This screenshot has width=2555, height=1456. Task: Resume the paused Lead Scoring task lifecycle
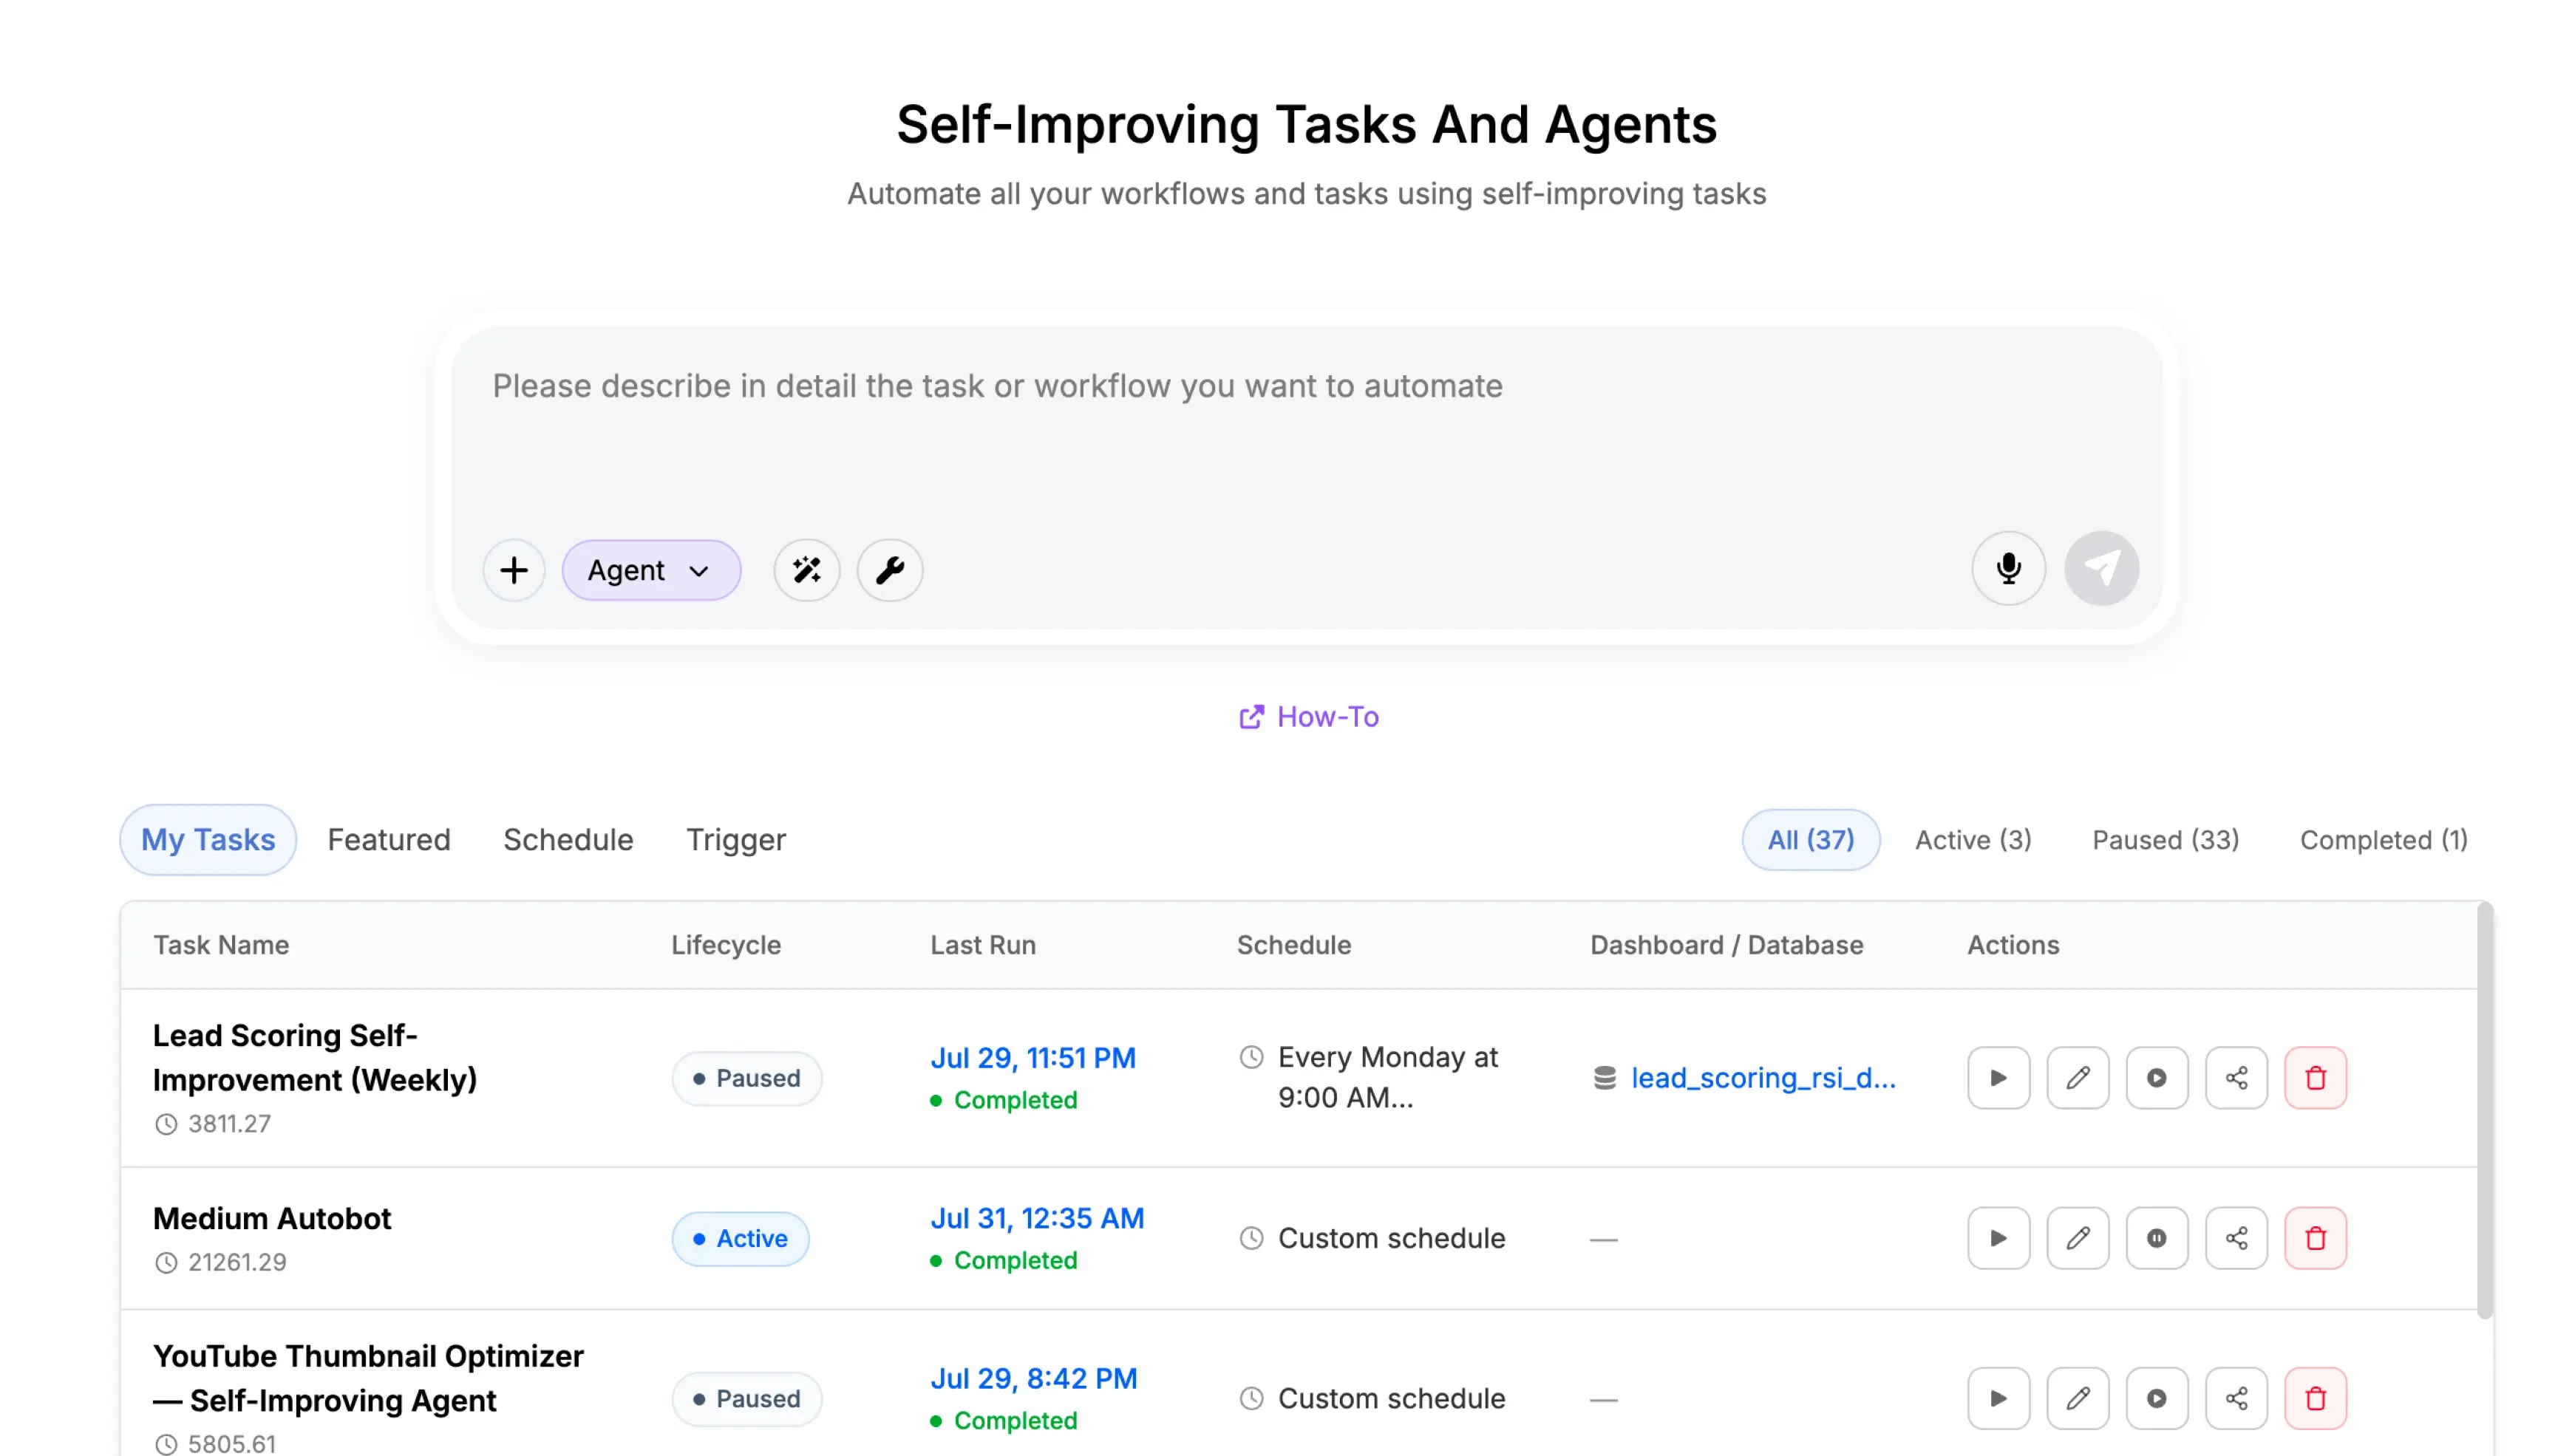click(x=2156, y=1078)
